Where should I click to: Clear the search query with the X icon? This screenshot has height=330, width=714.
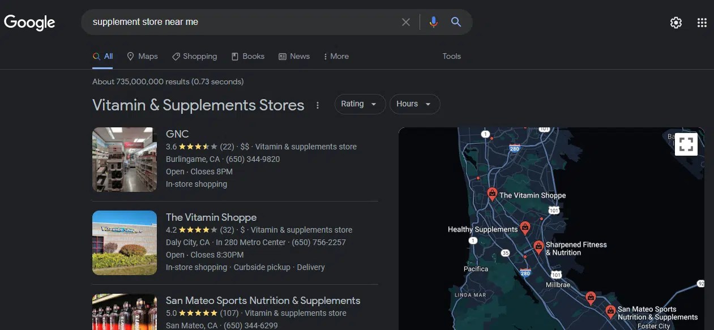tap(406, 22)
